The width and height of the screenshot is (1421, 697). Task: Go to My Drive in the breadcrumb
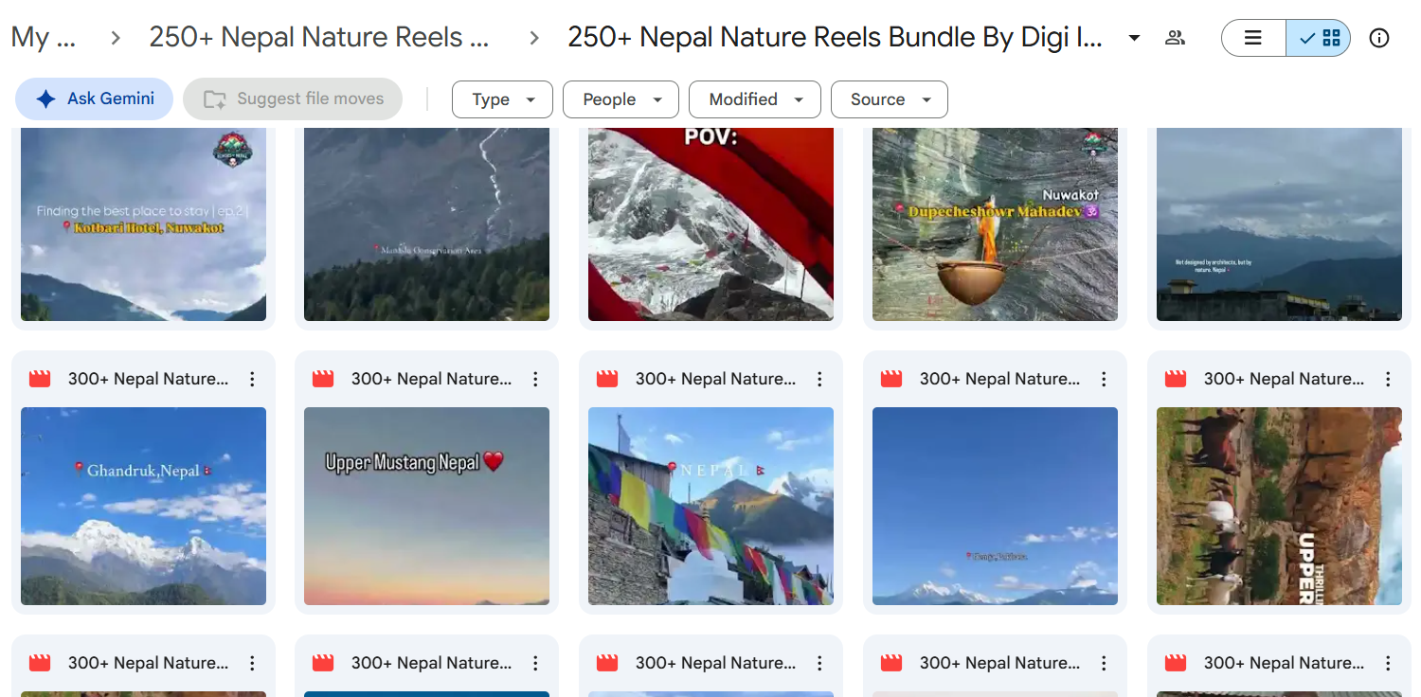pos(44,38)
